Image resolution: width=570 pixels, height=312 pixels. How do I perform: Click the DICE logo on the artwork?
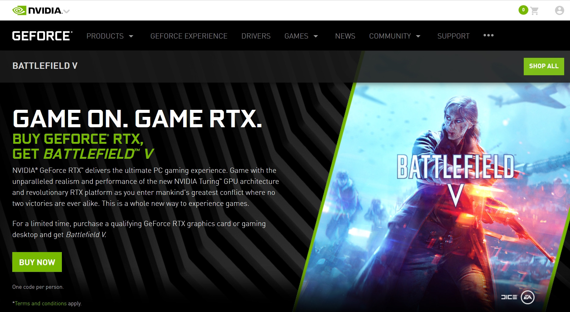click(509, 297)
